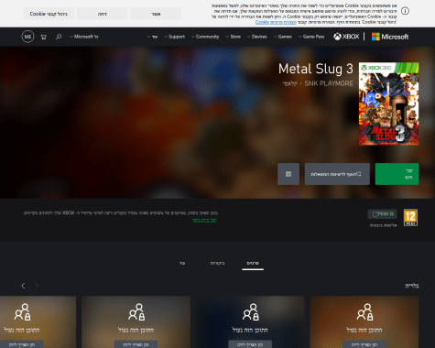435x348 pixels.
Task: Switch to the ביקורות reviews tab
Action: pyautogui.click(x=217, y=263)
